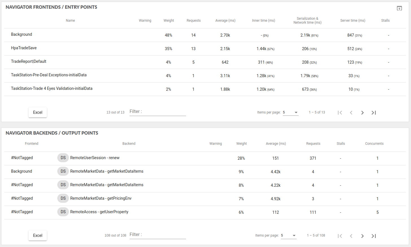Sort Backends by Warning column
The width and height of the screenshot is (411, 247).
[216, 144]
